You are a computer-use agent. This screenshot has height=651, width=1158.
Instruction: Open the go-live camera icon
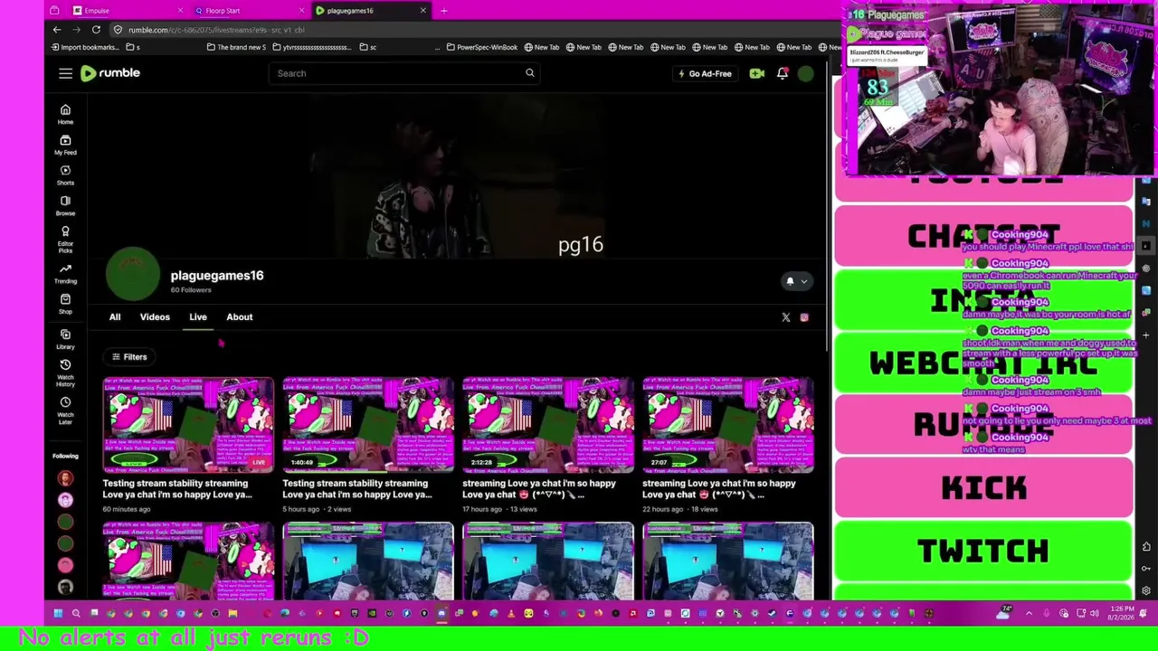click(x=757, y=73)
